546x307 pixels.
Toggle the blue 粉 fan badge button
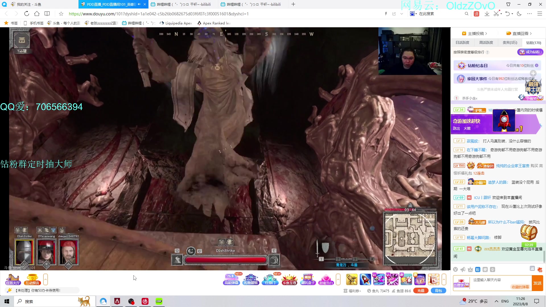click(x=478, y=269)
